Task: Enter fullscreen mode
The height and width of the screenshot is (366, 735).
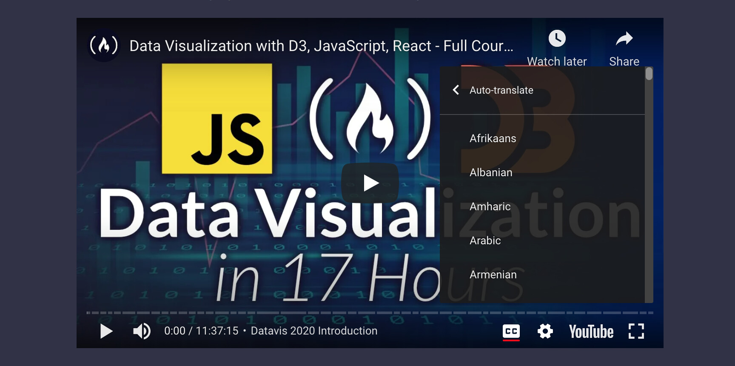Action: 636,331
